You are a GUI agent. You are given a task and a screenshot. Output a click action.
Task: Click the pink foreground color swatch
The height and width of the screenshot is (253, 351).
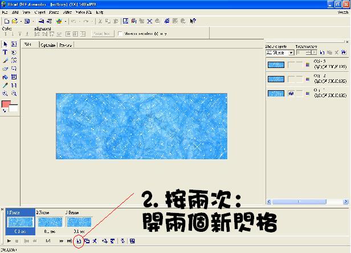coord(6,105)
